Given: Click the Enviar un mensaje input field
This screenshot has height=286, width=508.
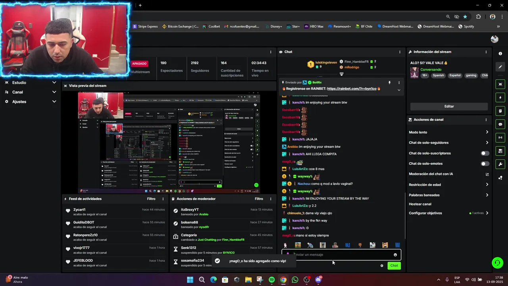Looking at the screenshot, I should (341, 255).
